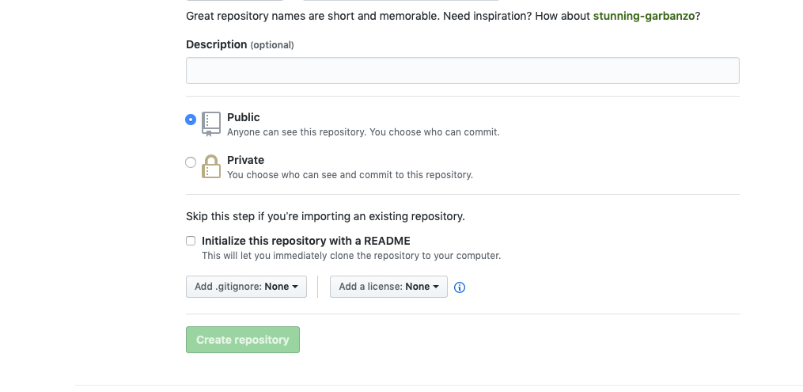Enable Initialize this repository with a README checkbox
Screen dimensions: 803x392
(191, 241)
